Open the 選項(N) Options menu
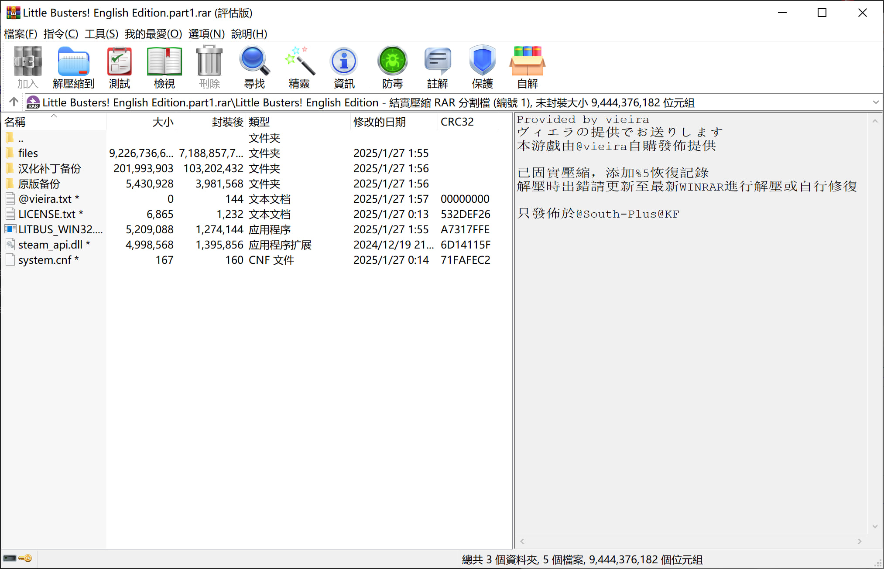Image resolution: width=884 pixels, height=569 pixels. click(x=206, y=34)
